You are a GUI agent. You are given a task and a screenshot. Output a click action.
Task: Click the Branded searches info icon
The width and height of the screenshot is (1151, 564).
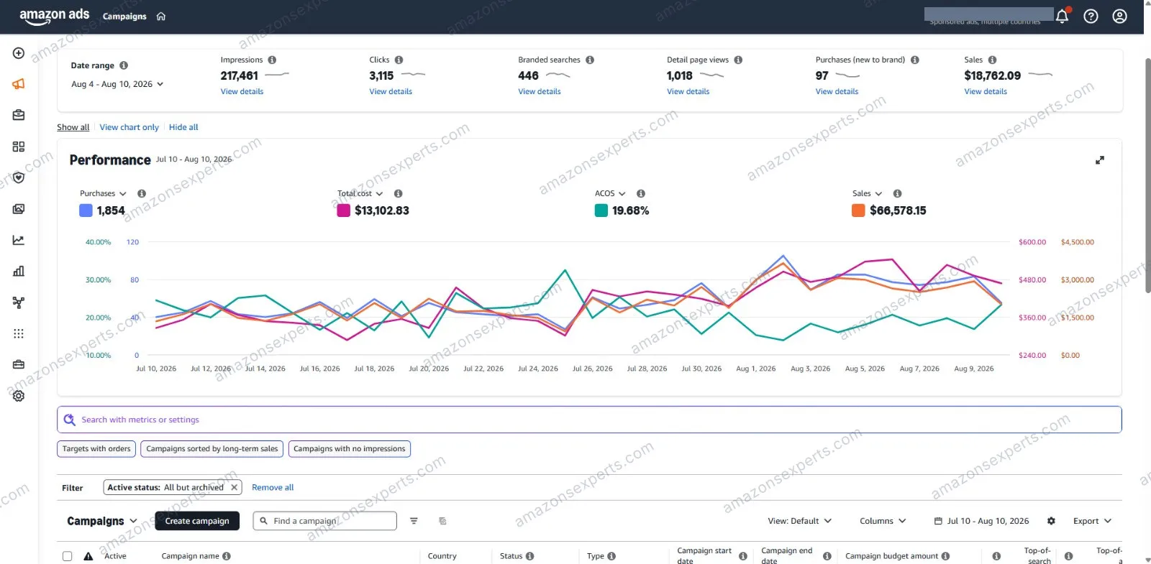coord(590,60)
